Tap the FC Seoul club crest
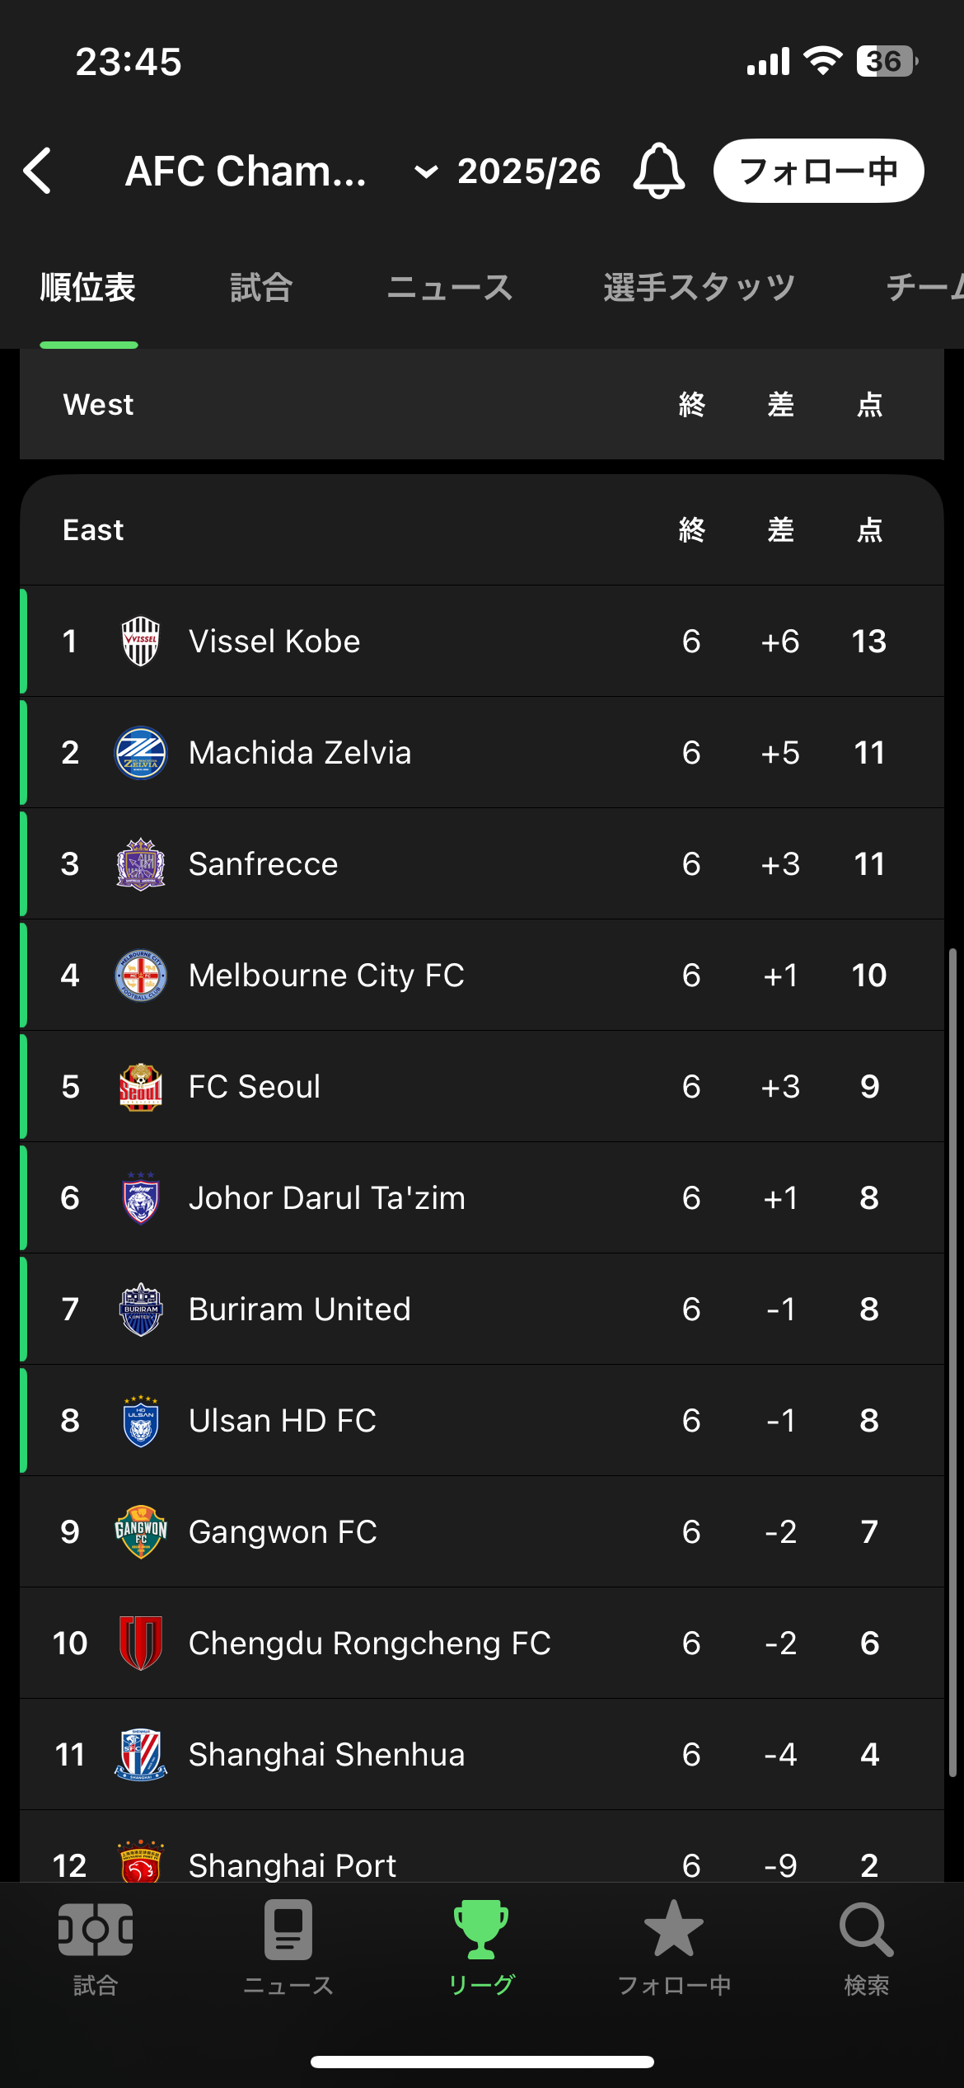 [x=141, y=1087]
